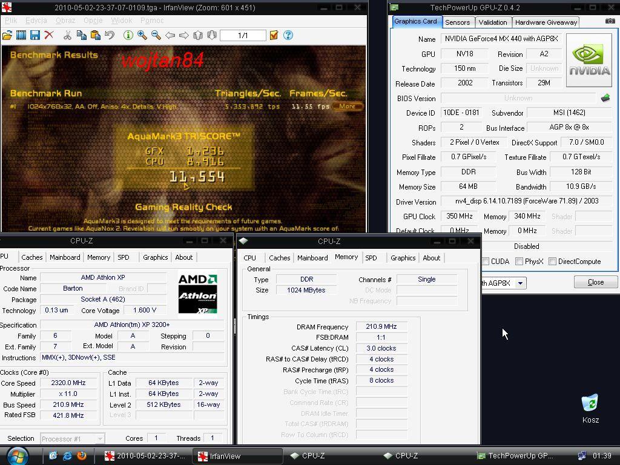Go to previous image left arrow
Image resolution: width=620 pixels, height=465 pixels.
(x=170, y=35)
